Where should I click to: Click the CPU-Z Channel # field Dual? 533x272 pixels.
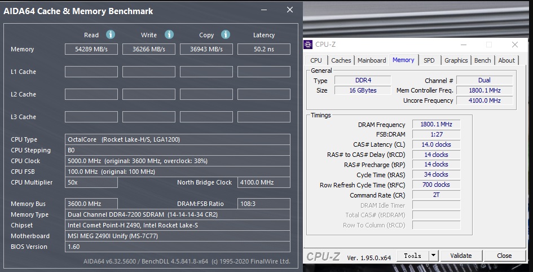(484, 80)
